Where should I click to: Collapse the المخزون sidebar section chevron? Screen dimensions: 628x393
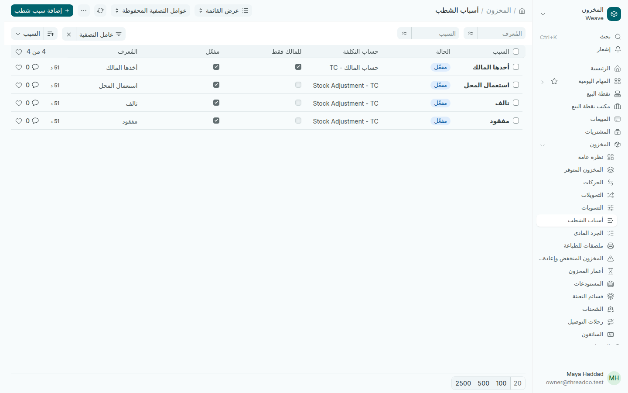click(x=543, y=145)
